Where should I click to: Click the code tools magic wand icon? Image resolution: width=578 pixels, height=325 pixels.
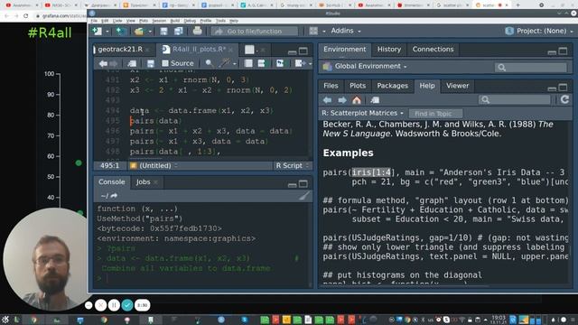click(x=224, y=63)
